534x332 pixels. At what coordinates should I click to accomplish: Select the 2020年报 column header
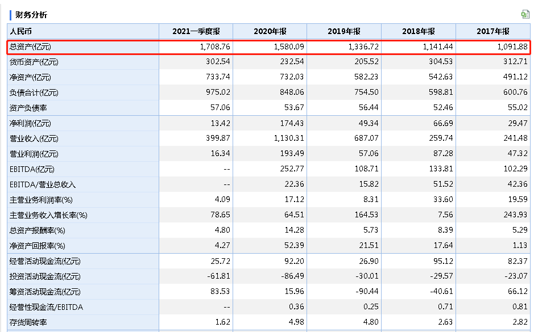pos(270,31)
